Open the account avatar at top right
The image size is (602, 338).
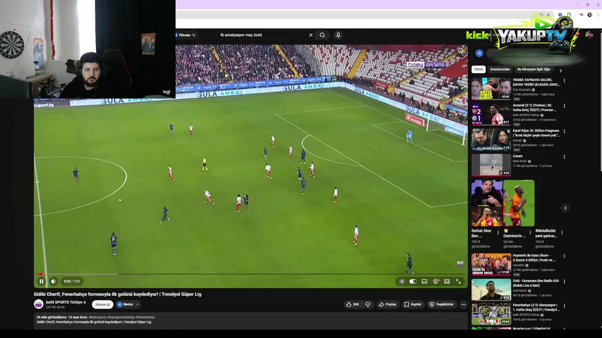click(589, 35)
